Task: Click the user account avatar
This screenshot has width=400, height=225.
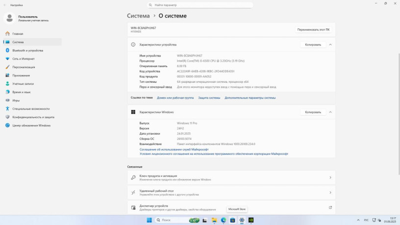Action: point(10,18)
